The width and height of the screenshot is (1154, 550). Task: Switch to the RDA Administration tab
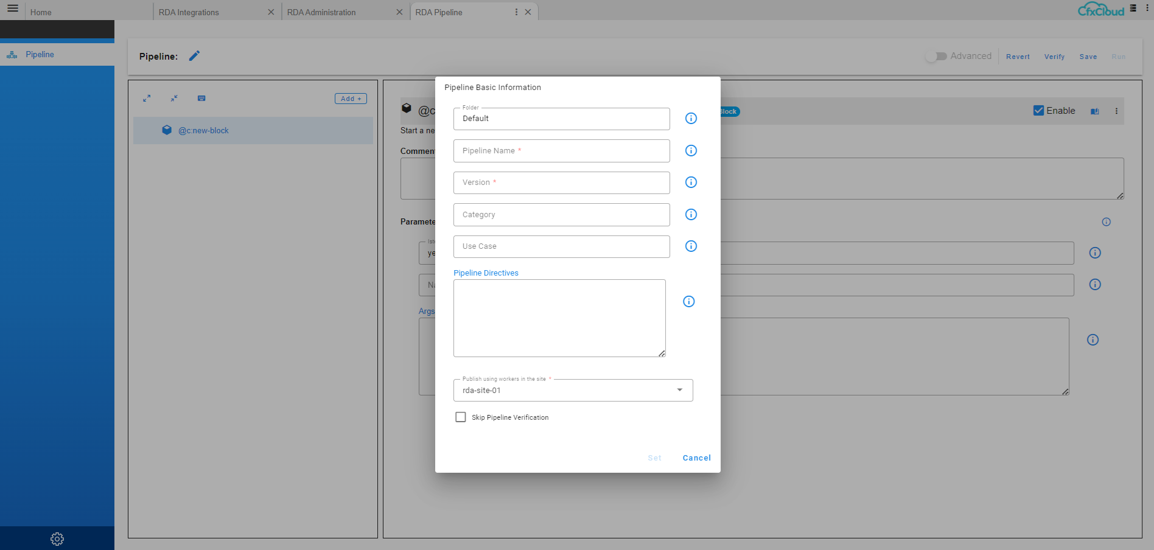click(323, 12)
